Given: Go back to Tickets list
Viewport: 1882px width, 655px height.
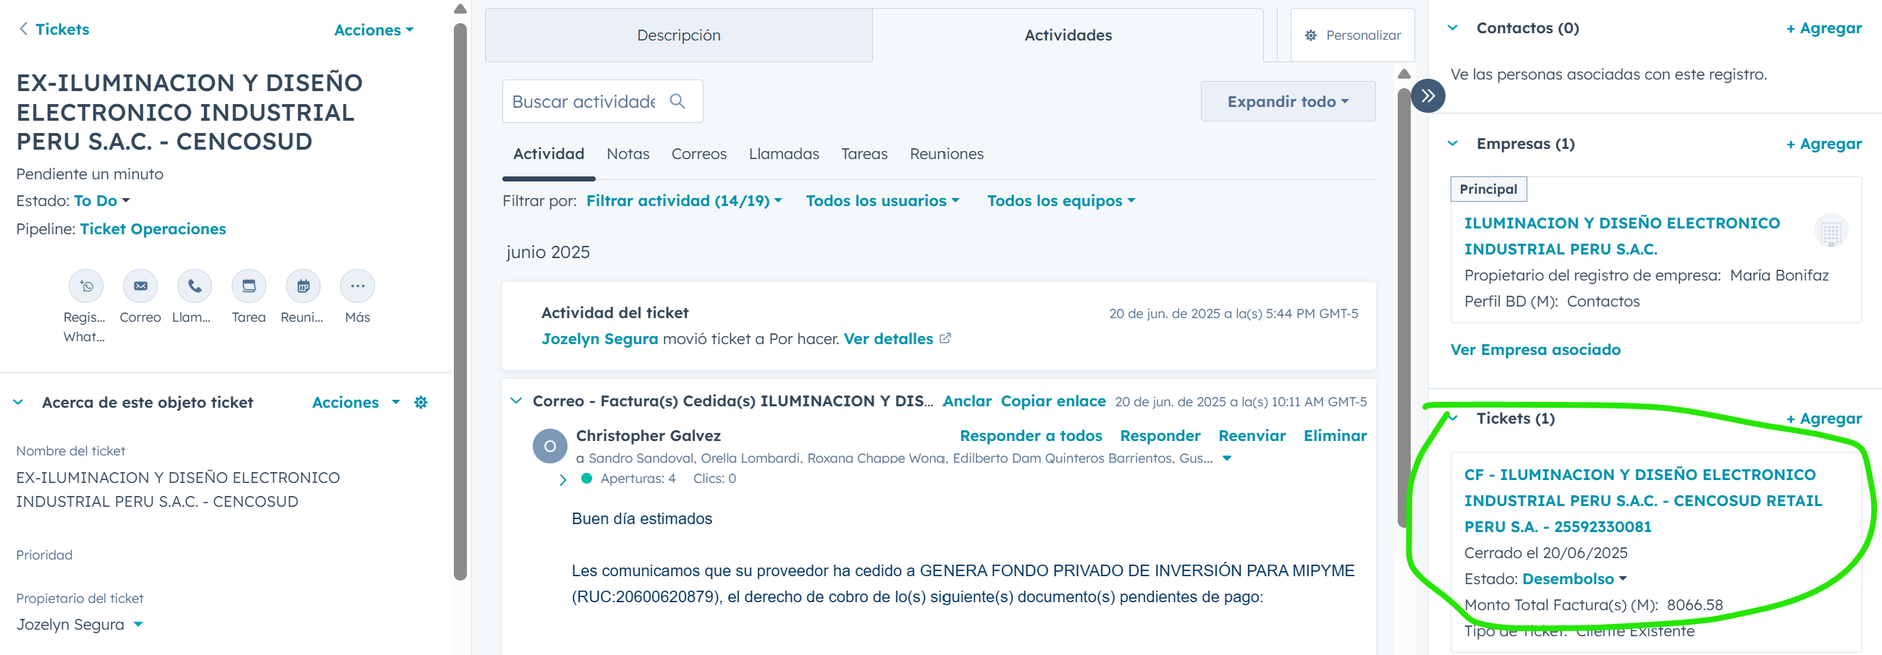Looking at the screenshot, I should point(54,29).
